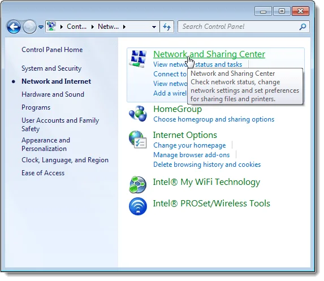Expand the arrow after Netw... breadcrumb

pos(124,27)
